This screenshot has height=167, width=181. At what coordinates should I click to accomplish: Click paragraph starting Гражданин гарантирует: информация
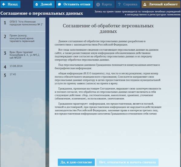pos(108,109)
